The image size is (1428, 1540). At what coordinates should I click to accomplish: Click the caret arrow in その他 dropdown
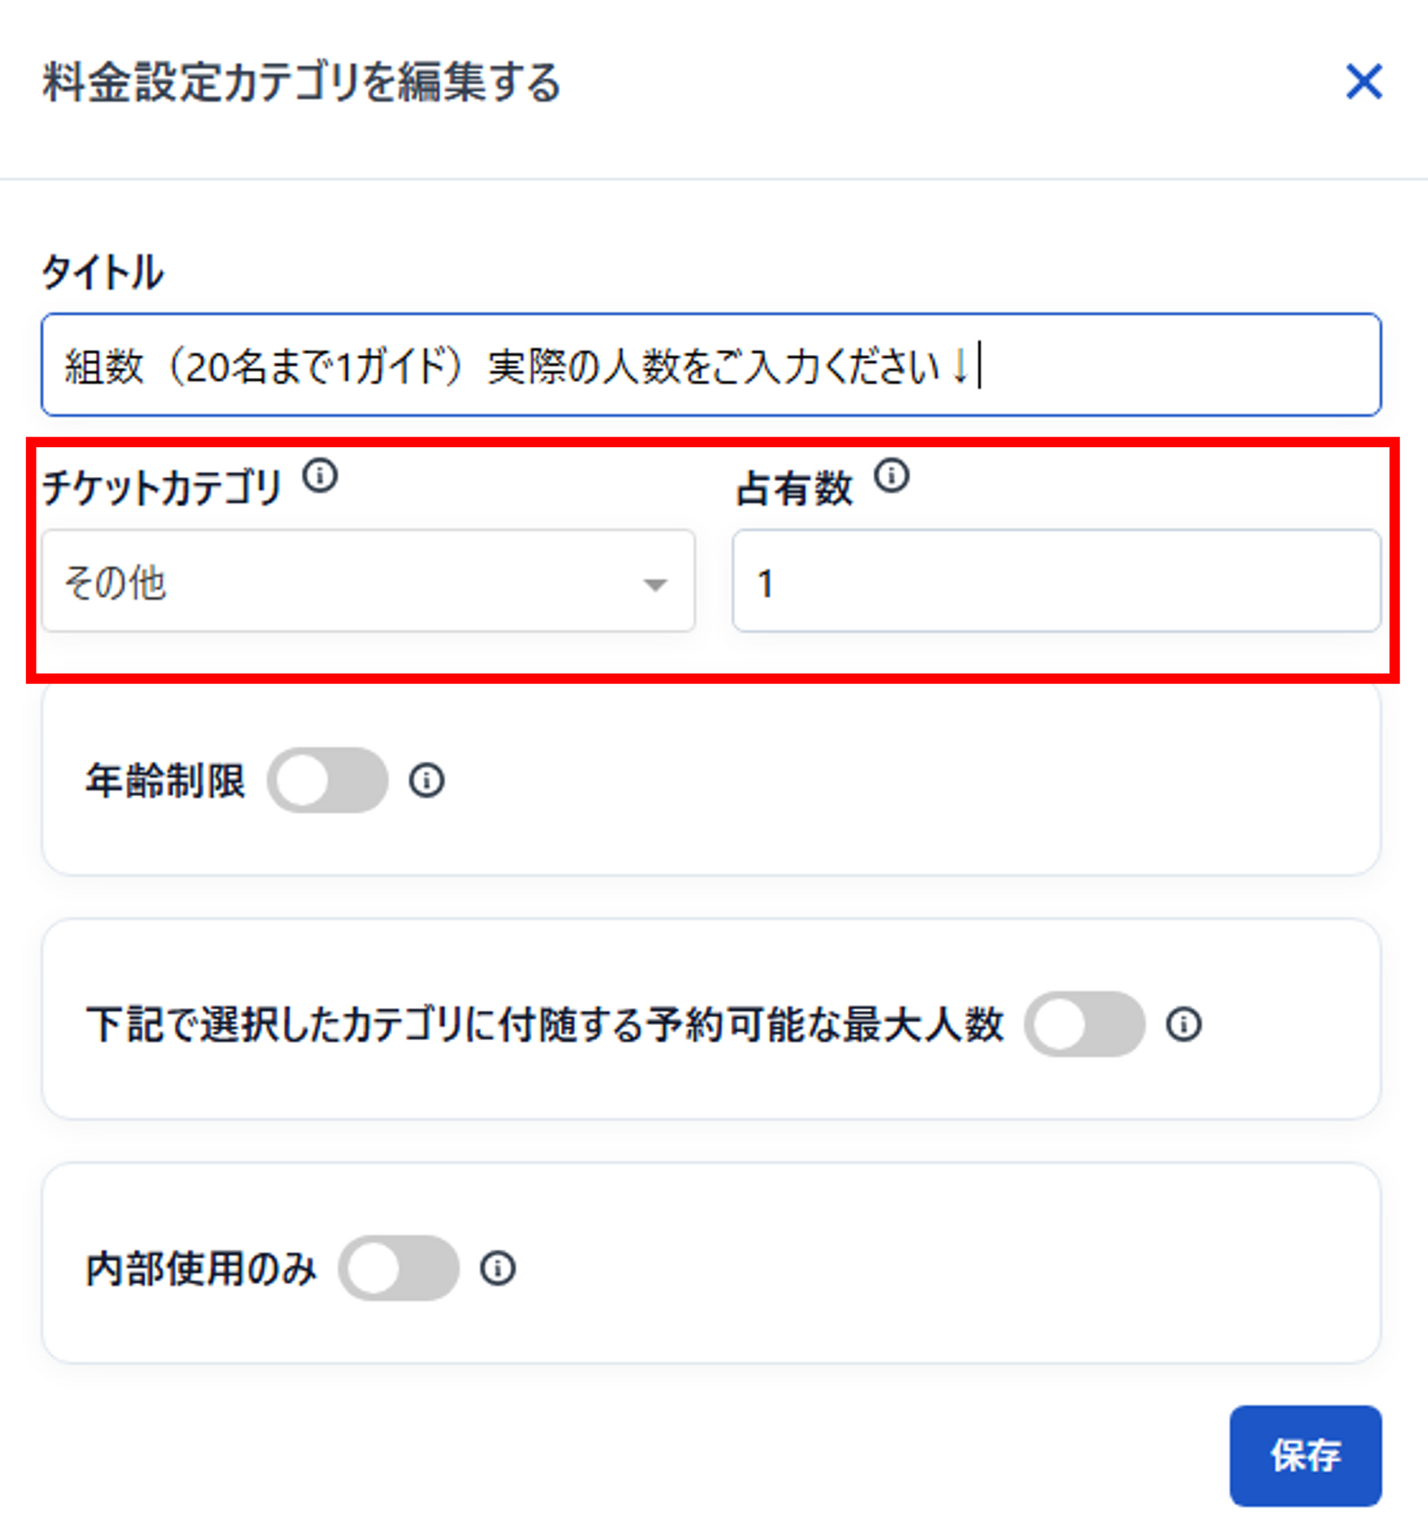pyautogui.click(x=655, y=585)
